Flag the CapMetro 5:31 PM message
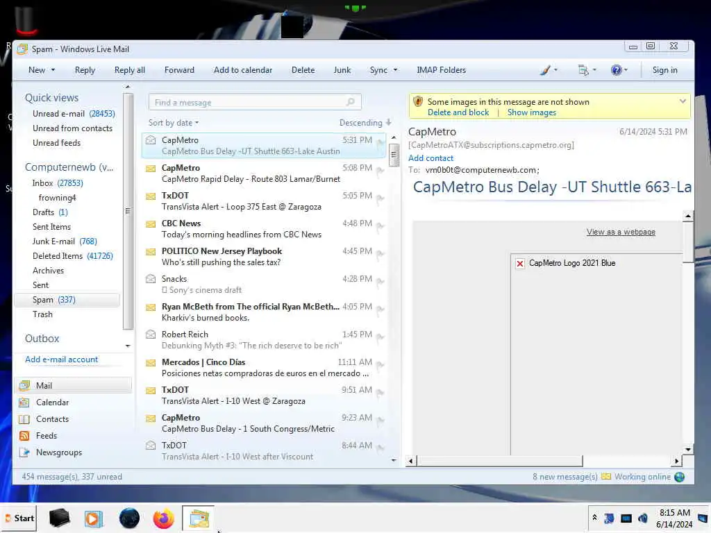Image resolution: width=711 pixels, height=533 pixels. (380, 143)
